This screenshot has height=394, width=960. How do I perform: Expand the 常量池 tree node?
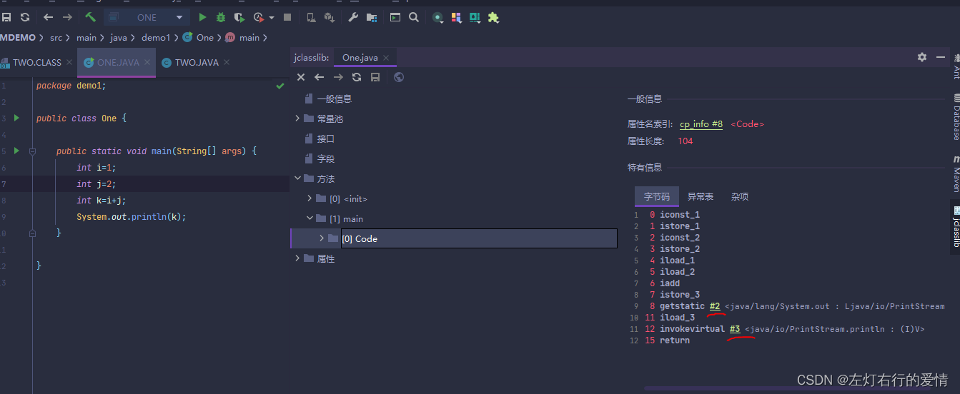(x=298, y=118)
